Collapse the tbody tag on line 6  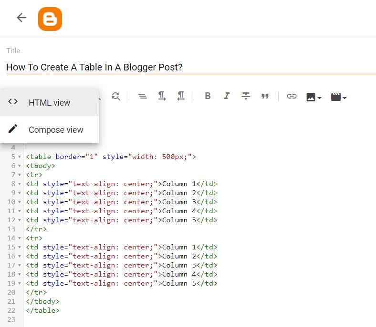[20, 166]
